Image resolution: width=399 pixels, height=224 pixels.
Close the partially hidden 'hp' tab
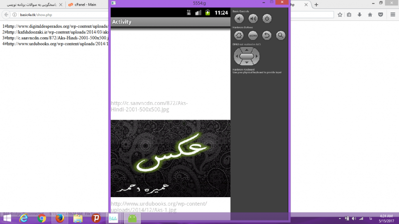(x=306, y=4)
